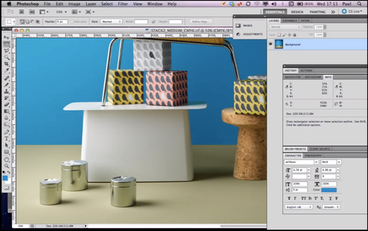Screen dimensions: 368x231
Task: Switch to the Navigator tab
Action: 293,77
